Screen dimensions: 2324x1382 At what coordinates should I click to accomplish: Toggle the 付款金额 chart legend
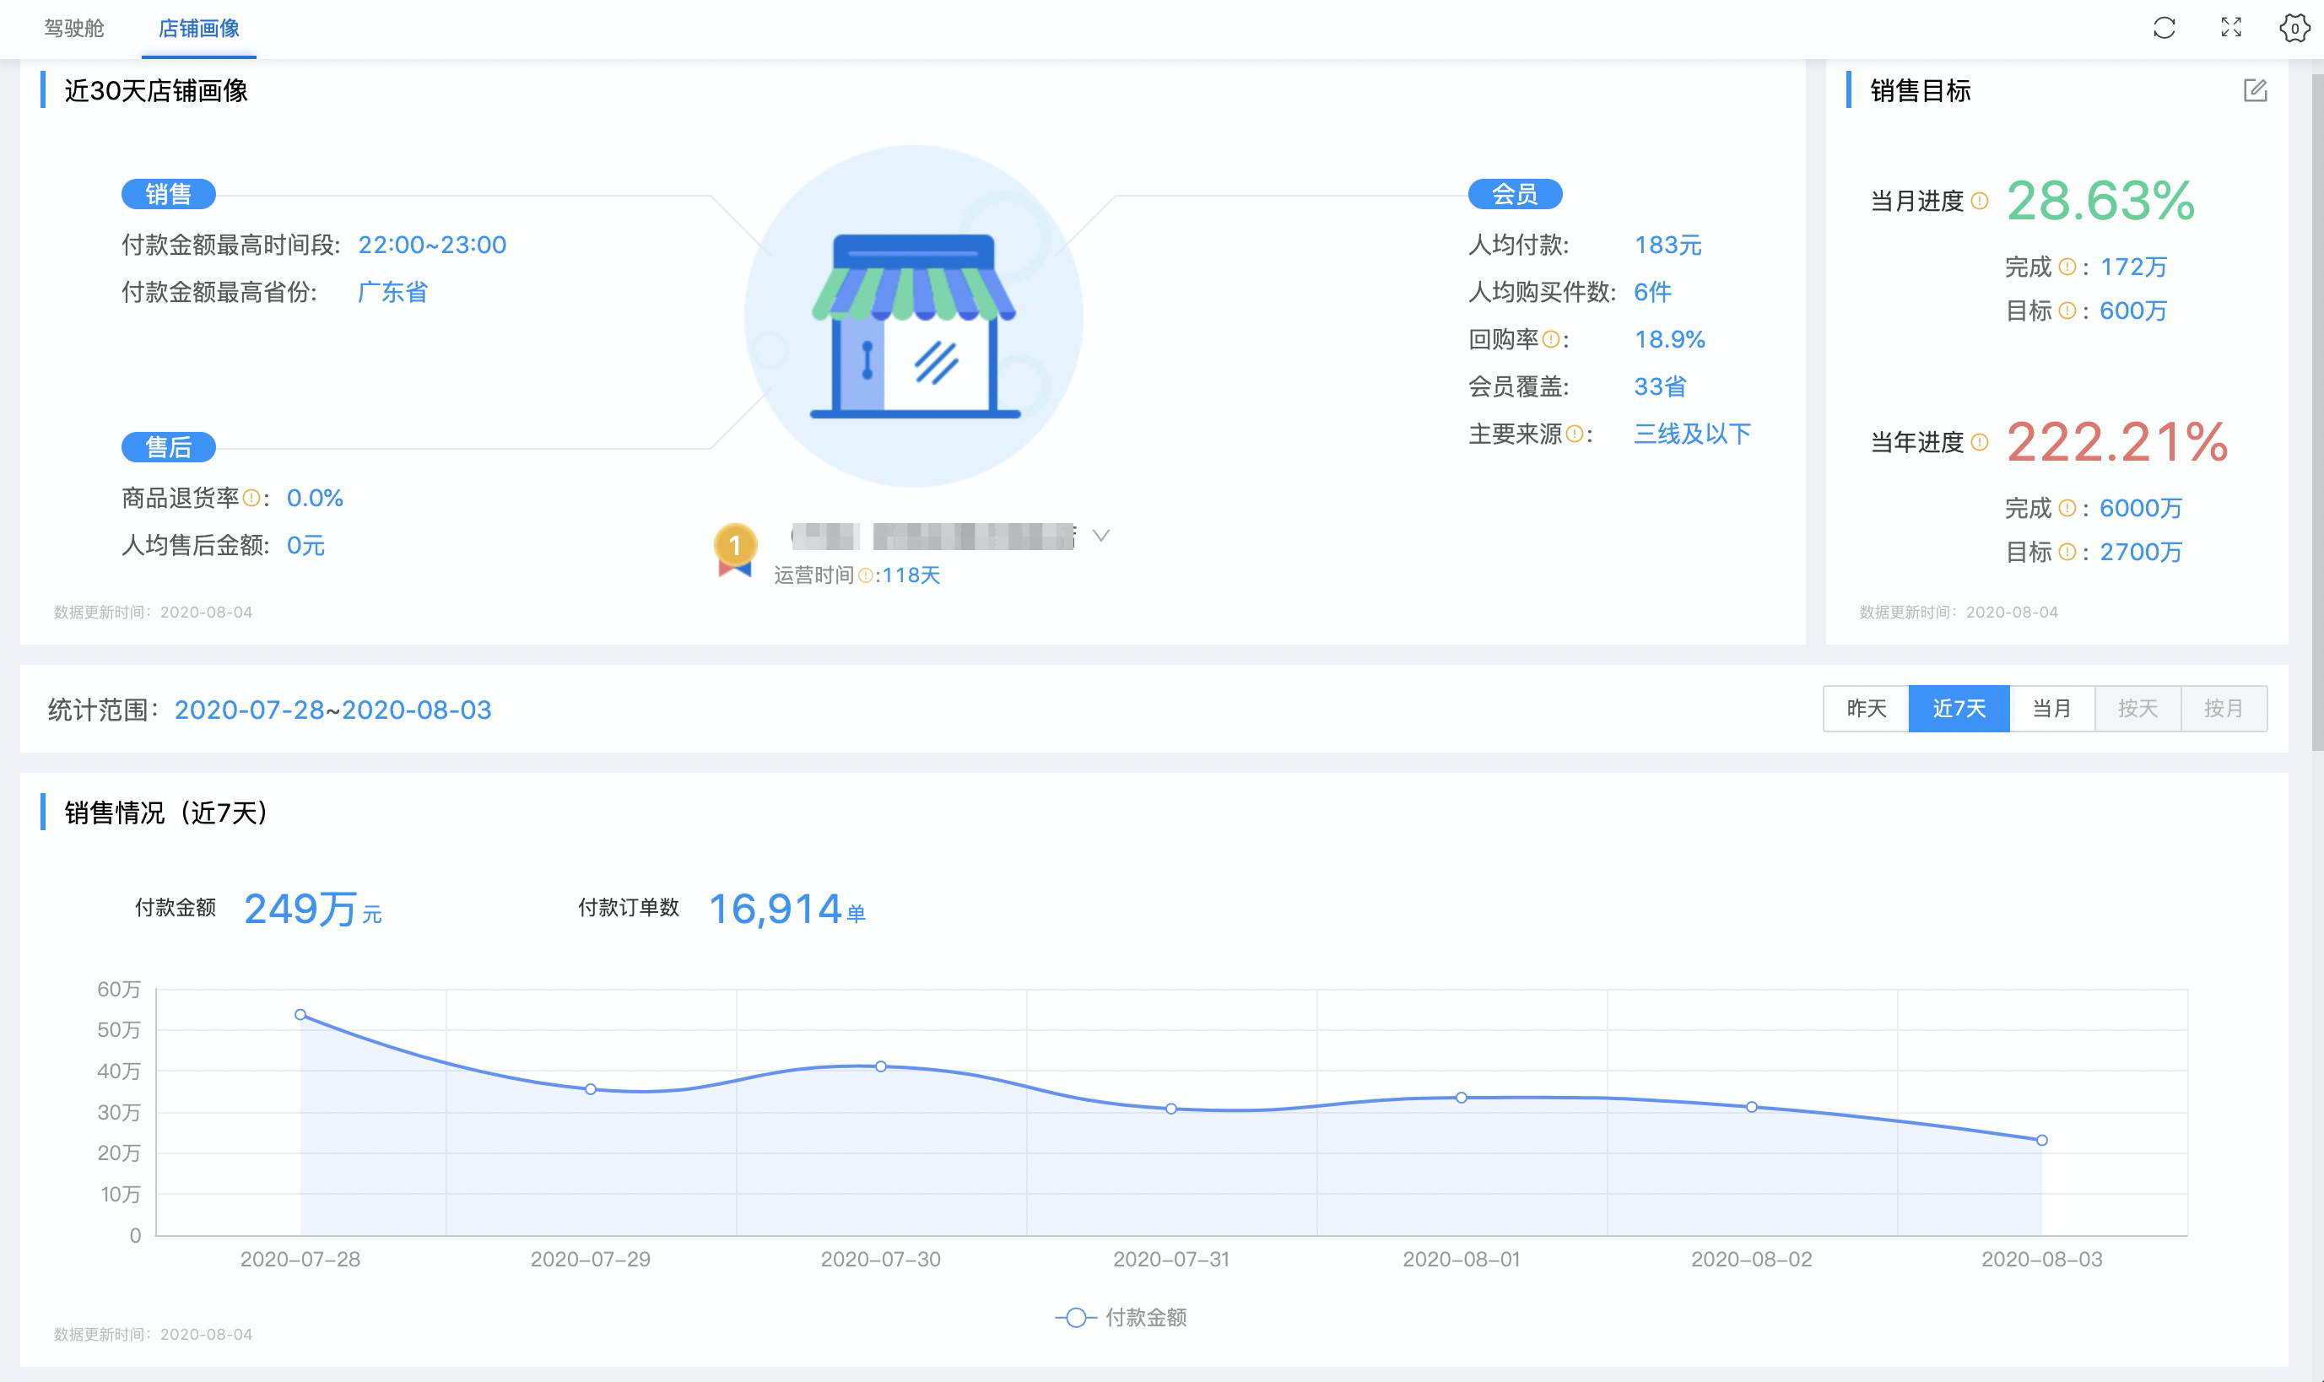tap(1121, 1318)
